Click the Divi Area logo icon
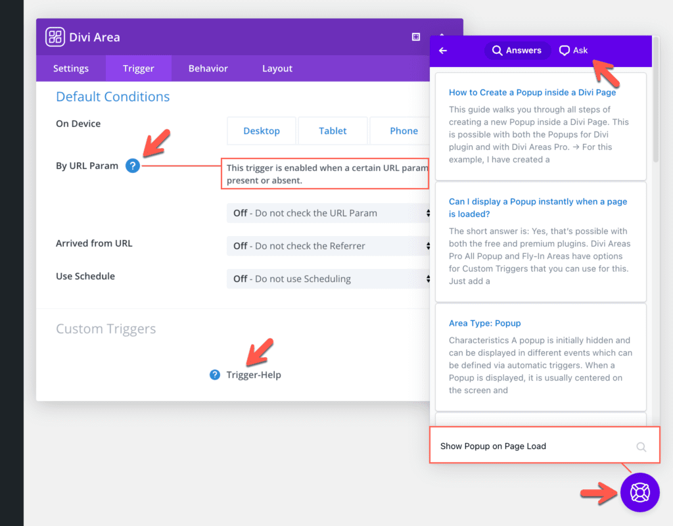Image resolution: width=673 pixels, height=526 pixels. pyautogui.click(x=55, y=37)
